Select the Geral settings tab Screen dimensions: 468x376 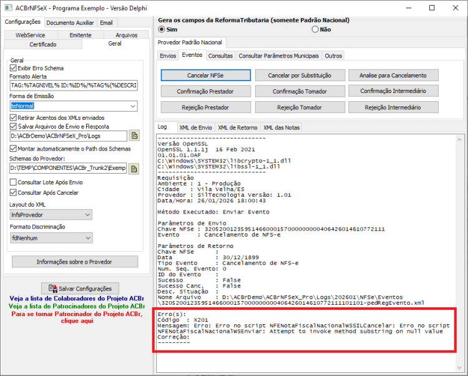pos(115,43)
